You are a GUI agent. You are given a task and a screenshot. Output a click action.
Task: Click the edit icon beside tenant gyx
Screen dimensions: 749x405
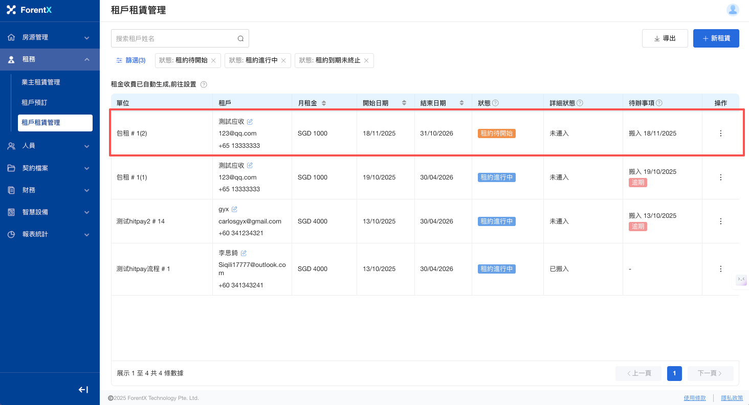pyautogui.click(x=234, y=209)
